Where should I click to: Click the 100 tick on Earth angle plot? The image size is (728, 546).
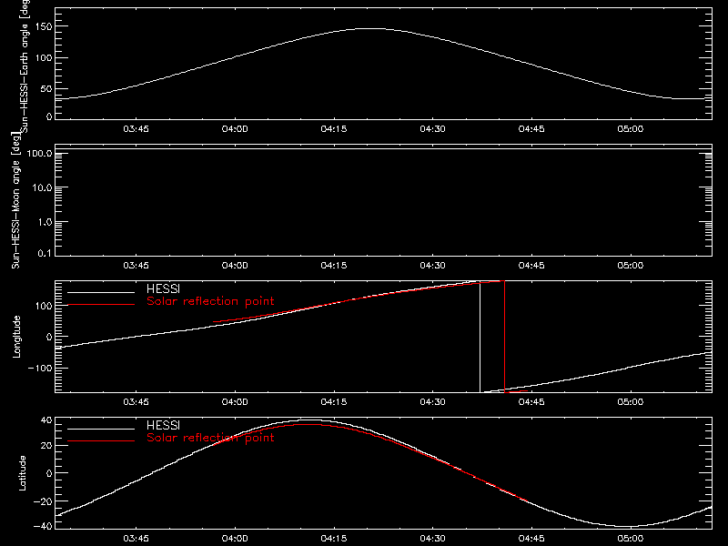tap(43, 58)
